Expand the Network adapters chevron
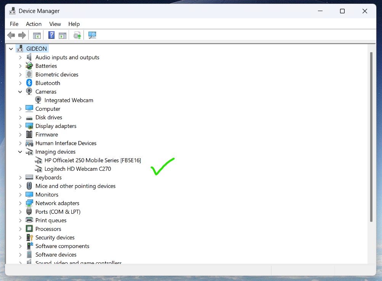 [20, 203]
